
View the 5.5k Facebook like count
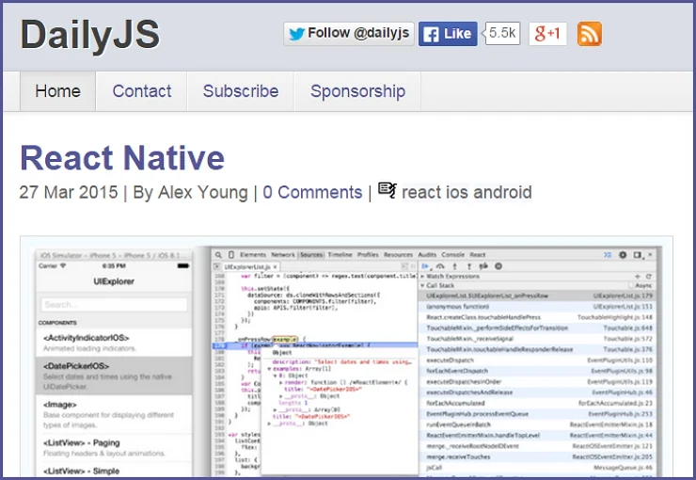coord(502,33)
